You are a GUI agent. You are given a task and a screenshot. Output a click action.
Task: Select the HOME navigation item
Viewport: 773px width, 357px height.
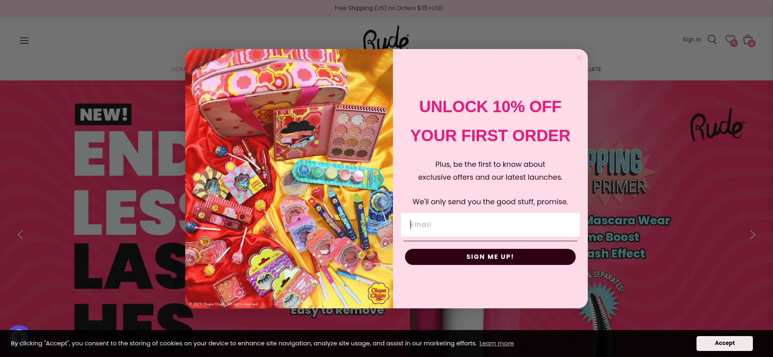(178, 69)
